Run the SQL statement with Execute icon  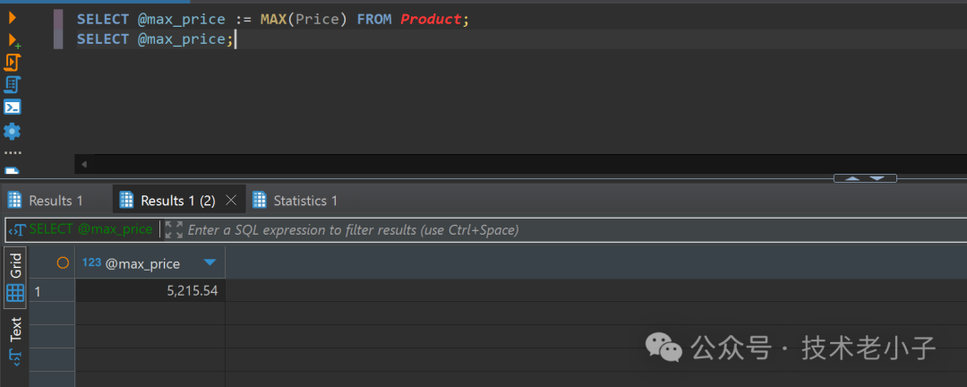(12, 18)
